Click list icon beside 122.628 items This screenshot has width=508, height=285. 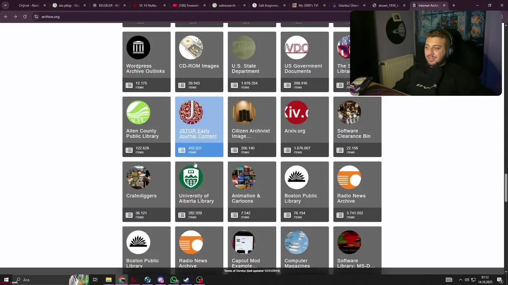pyautogui.click(x=129, y=150)
